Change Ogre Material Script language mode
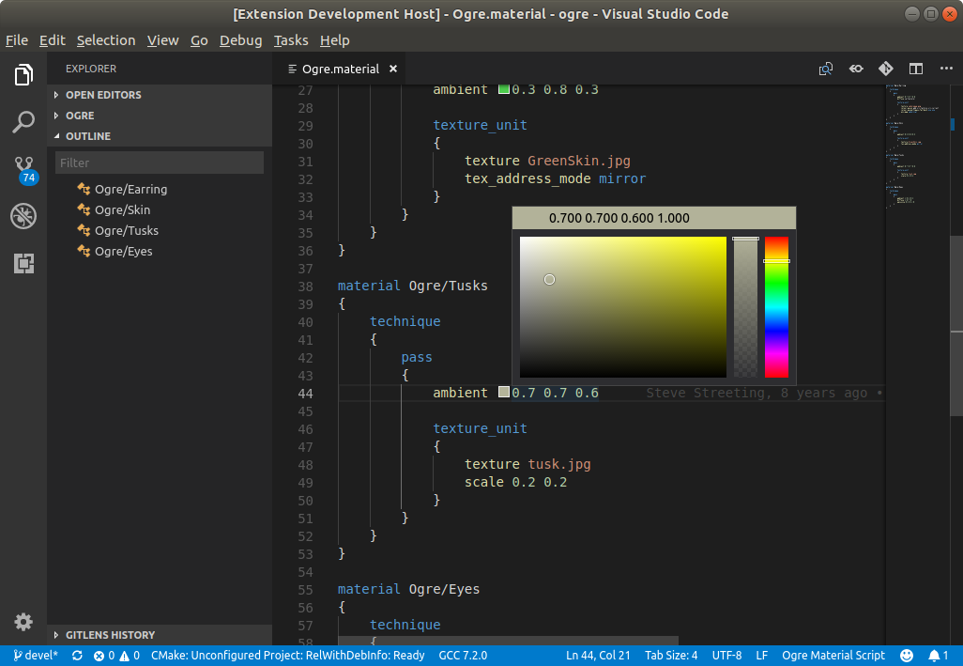The height and width of the screenshot is (666, 963). coord(833,656)
